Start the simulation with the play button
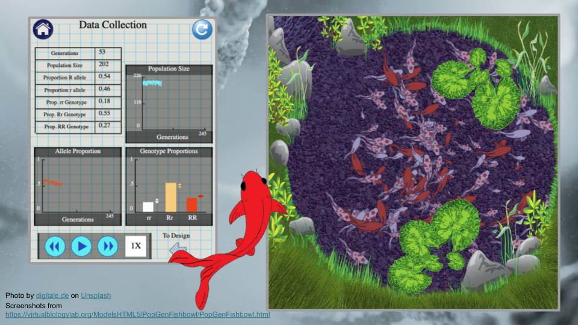 (x=81, y=246)
